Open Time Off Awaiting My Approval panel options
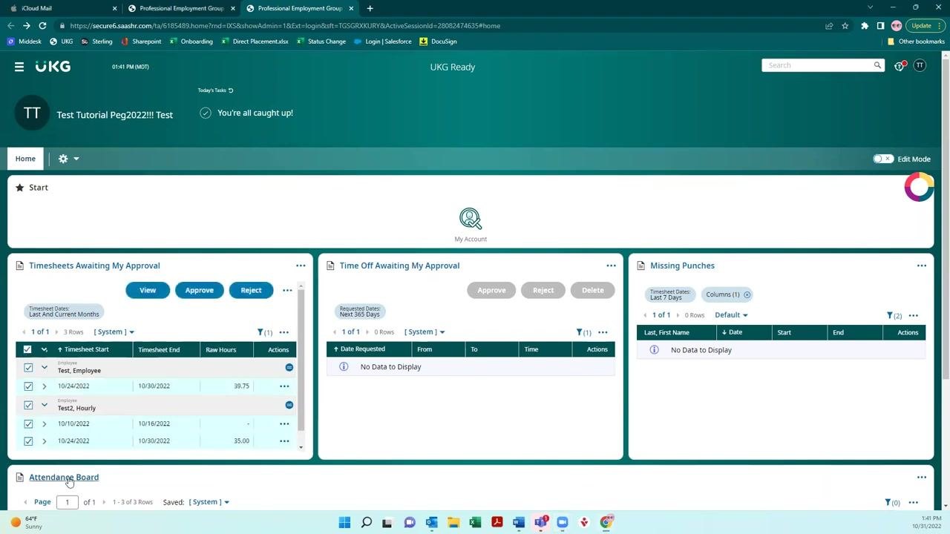The width and height of the screenshot is (950, 534). (611, 266)
